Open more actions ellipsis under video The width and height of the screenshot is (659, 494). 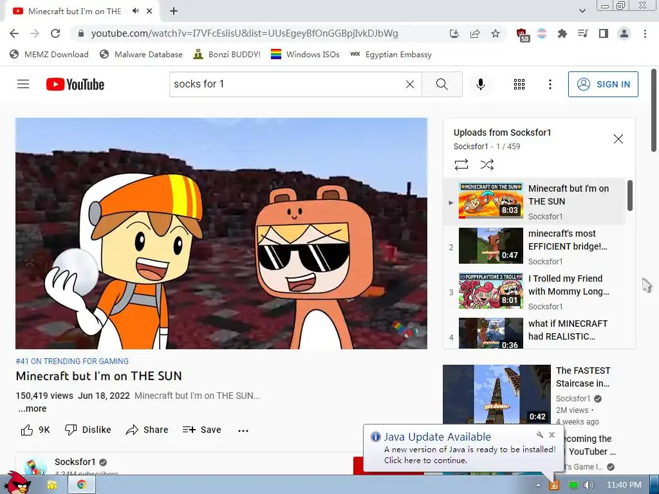tap(243, 430)
